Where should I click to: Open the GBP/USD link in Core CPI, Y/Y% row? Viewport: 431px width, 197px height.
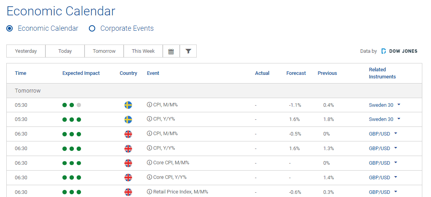379,177
